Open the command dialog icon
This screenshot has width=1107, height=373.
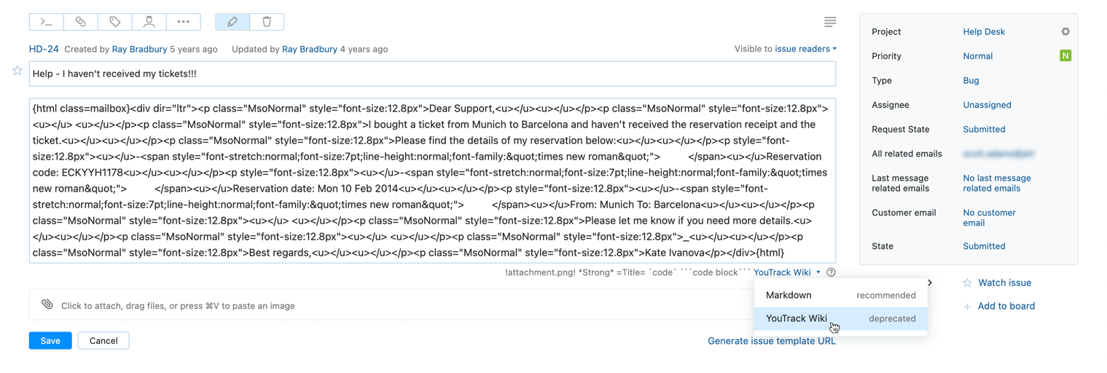click(47, 22)
